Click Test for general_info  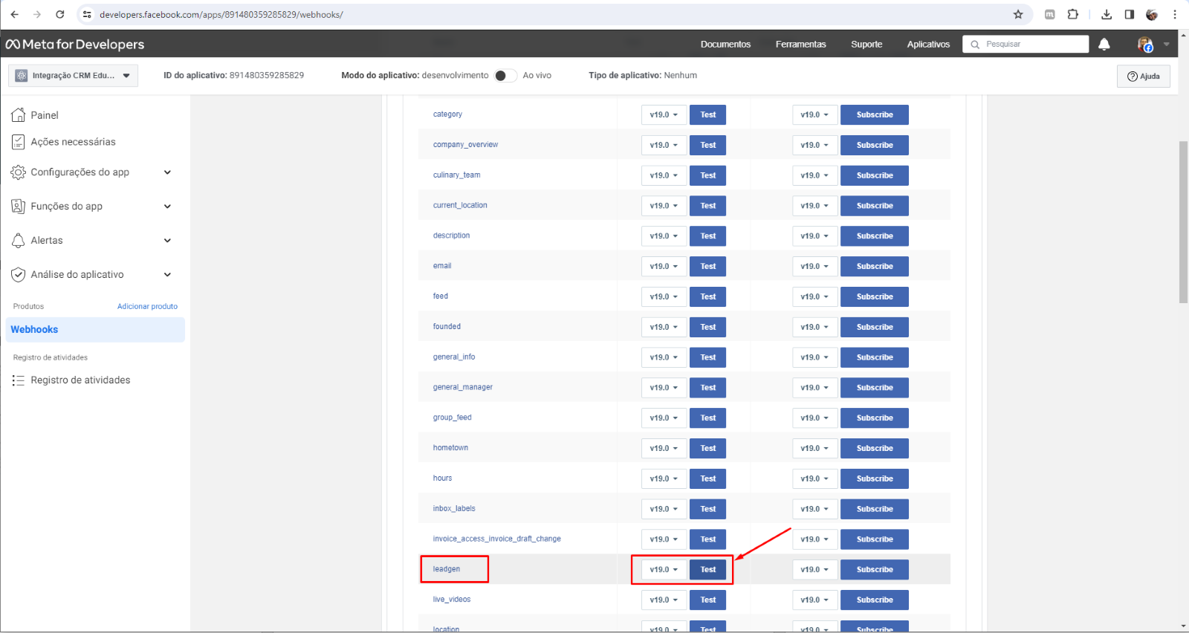708,358
